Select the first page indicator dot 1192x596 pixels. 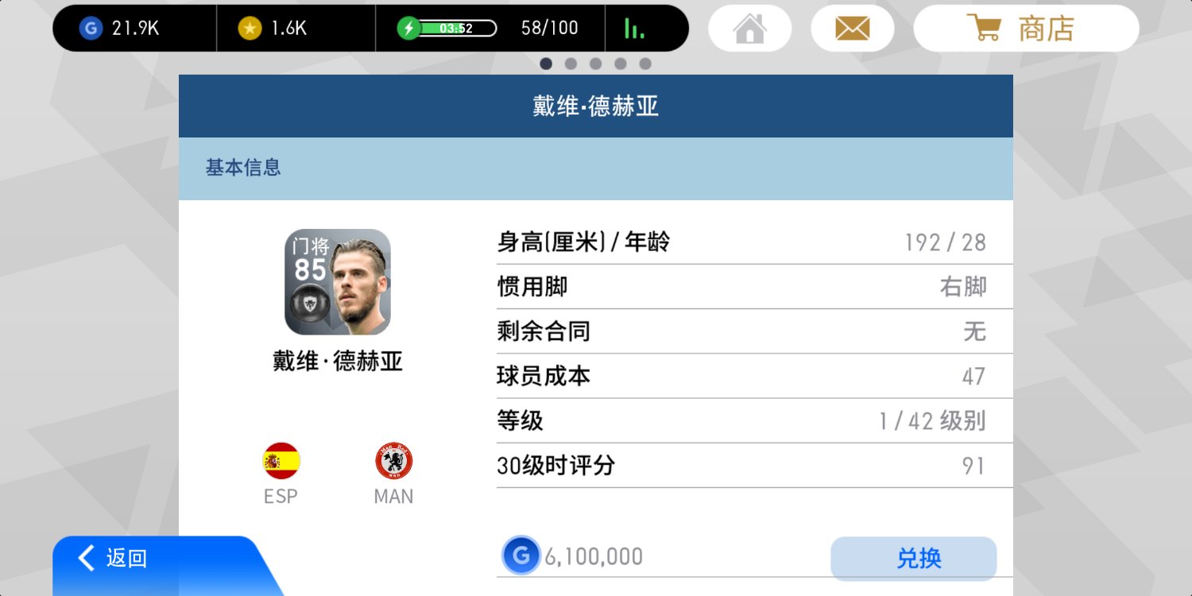(x=546, y=64)
